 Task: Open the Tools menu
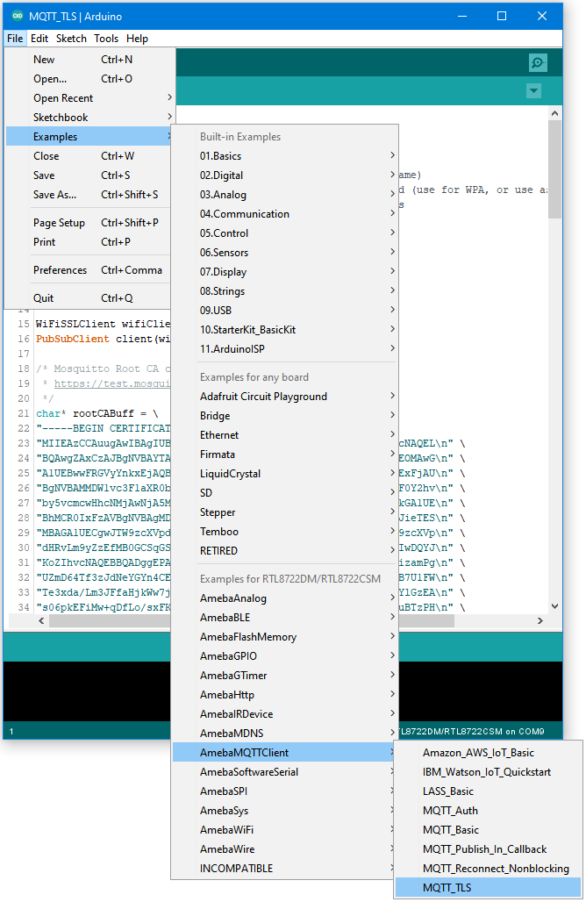click(106, 39)
